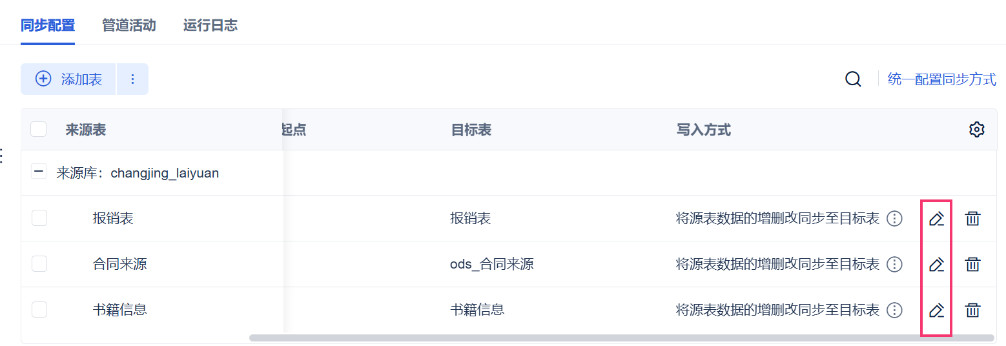
Task: Edit the 报销表 sync row
Action: click(x=936, y=219)
